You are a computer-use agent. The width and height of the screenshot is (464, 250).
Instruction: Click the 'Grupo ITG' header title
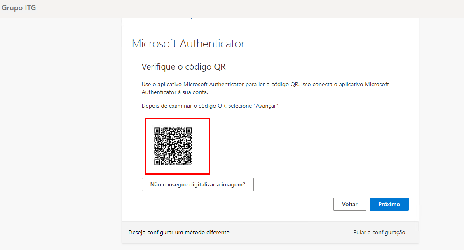coord(19,8)
